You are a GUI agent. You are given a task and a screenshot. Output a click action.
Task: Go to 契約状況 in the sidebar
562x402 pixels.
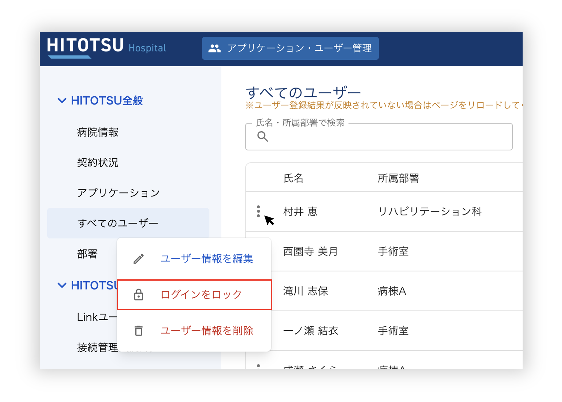tap(98, 163)
